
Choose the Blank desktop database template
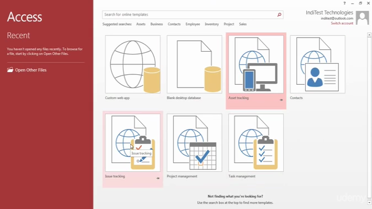194,64
